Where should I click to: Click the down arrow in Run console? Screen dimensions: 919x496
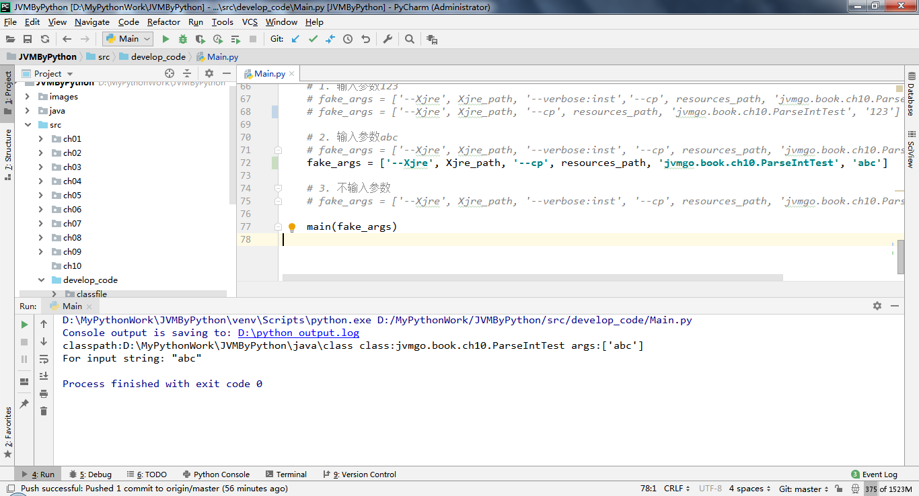tap(44, 341)
